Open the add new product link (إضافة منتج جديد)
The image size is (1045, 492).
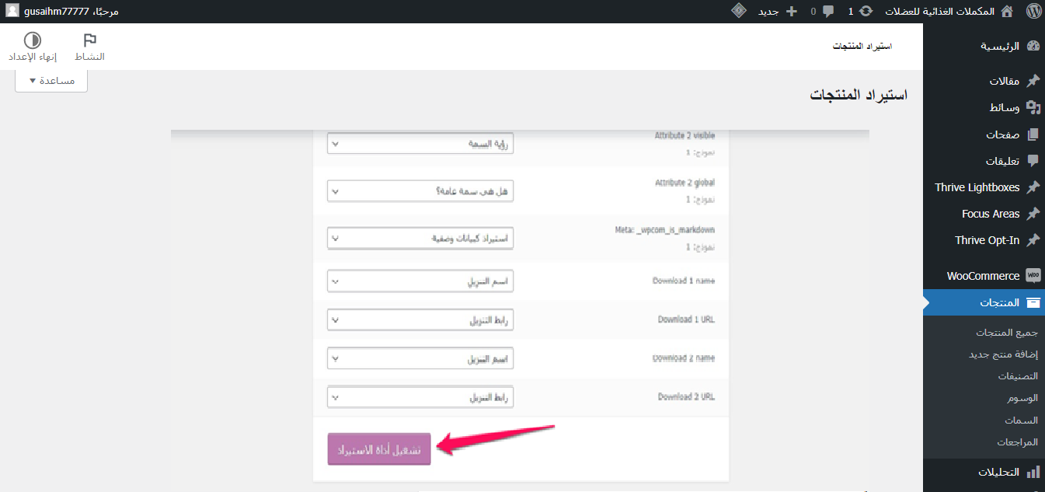[x=1002, y=354]
